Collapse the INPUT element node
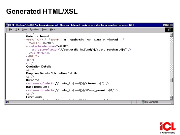 point(24,40)
